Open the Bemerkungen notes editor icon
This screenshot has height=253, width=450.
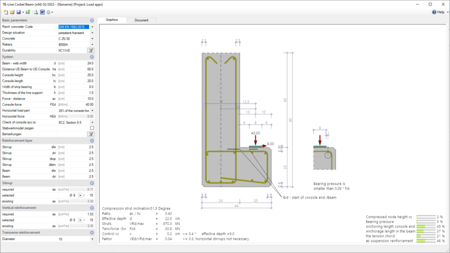[x=91, y=134]
